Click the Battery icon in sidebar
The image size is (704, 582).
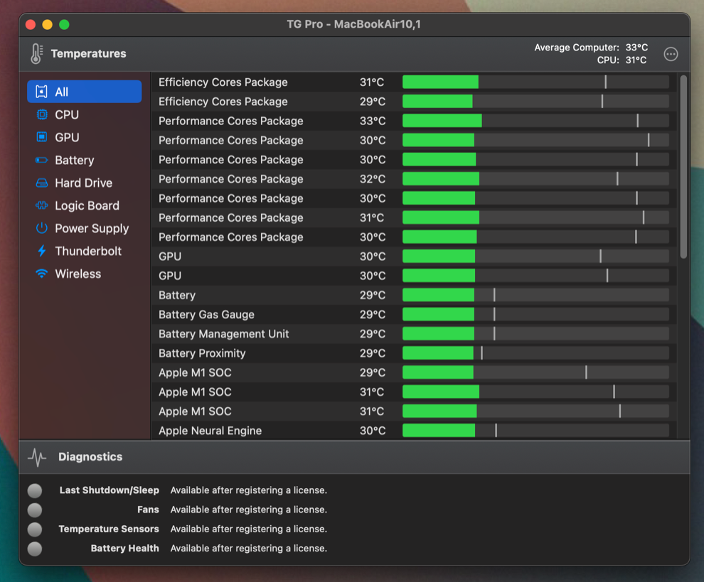(x=41, y=160)
